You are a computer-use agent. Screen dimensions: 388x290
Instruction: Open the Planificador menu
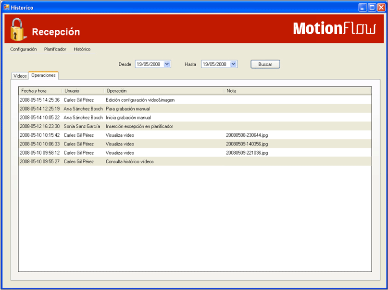click(55, 49)
